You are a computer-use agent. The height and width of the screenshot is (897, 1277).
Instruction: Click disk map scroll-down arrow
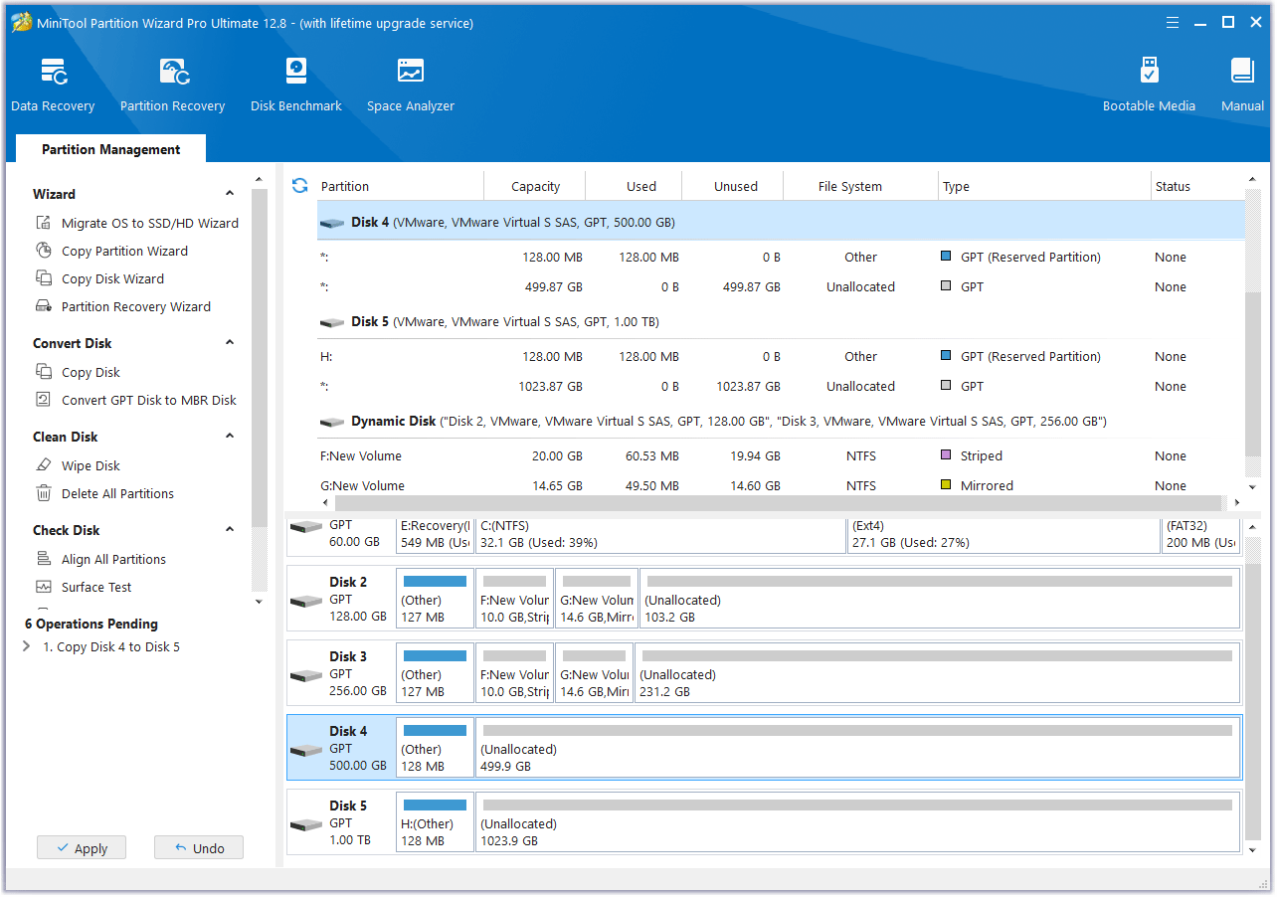(x=1252, y=849)
